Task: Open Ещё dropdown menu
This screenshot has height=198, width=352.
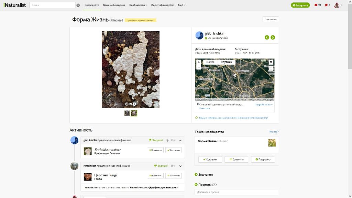Action: coord(181,5)
